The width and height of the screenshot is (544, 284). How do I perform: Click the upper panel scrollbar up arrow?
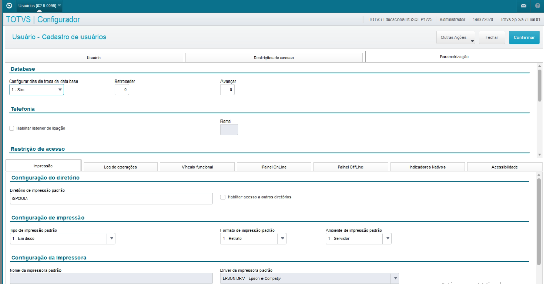(x=539, y=66)
